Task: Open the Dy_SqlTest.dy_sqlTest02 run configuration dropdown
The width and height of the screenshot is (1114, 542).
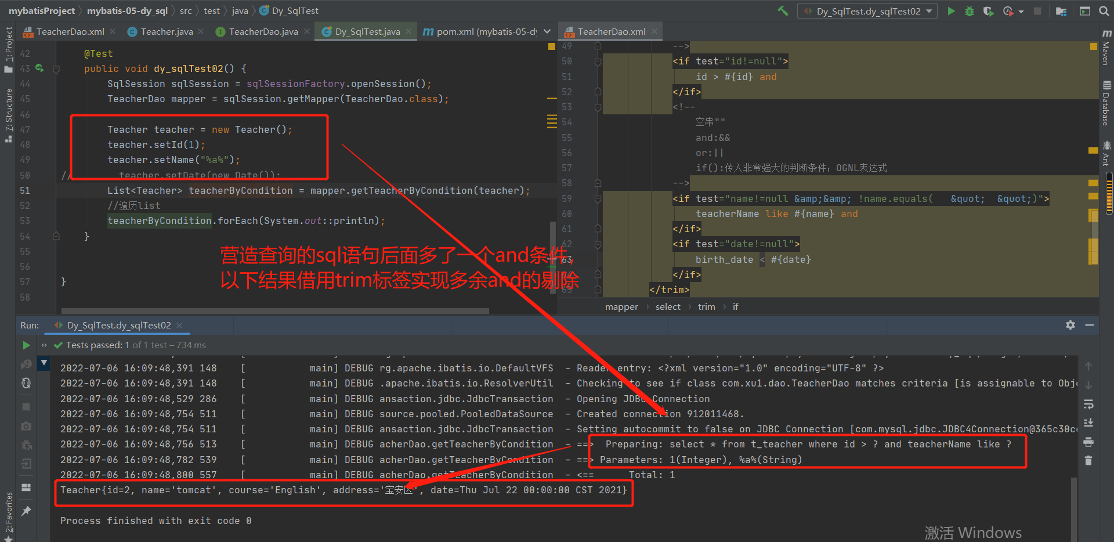Action: (x=867, y=11)
